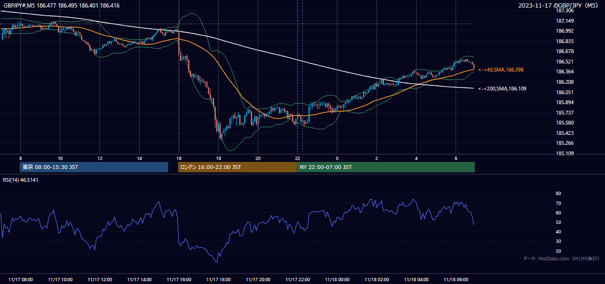Click price axis label 186.521
Viewport: 605px width, 284px height.
(x=565, y=62)
